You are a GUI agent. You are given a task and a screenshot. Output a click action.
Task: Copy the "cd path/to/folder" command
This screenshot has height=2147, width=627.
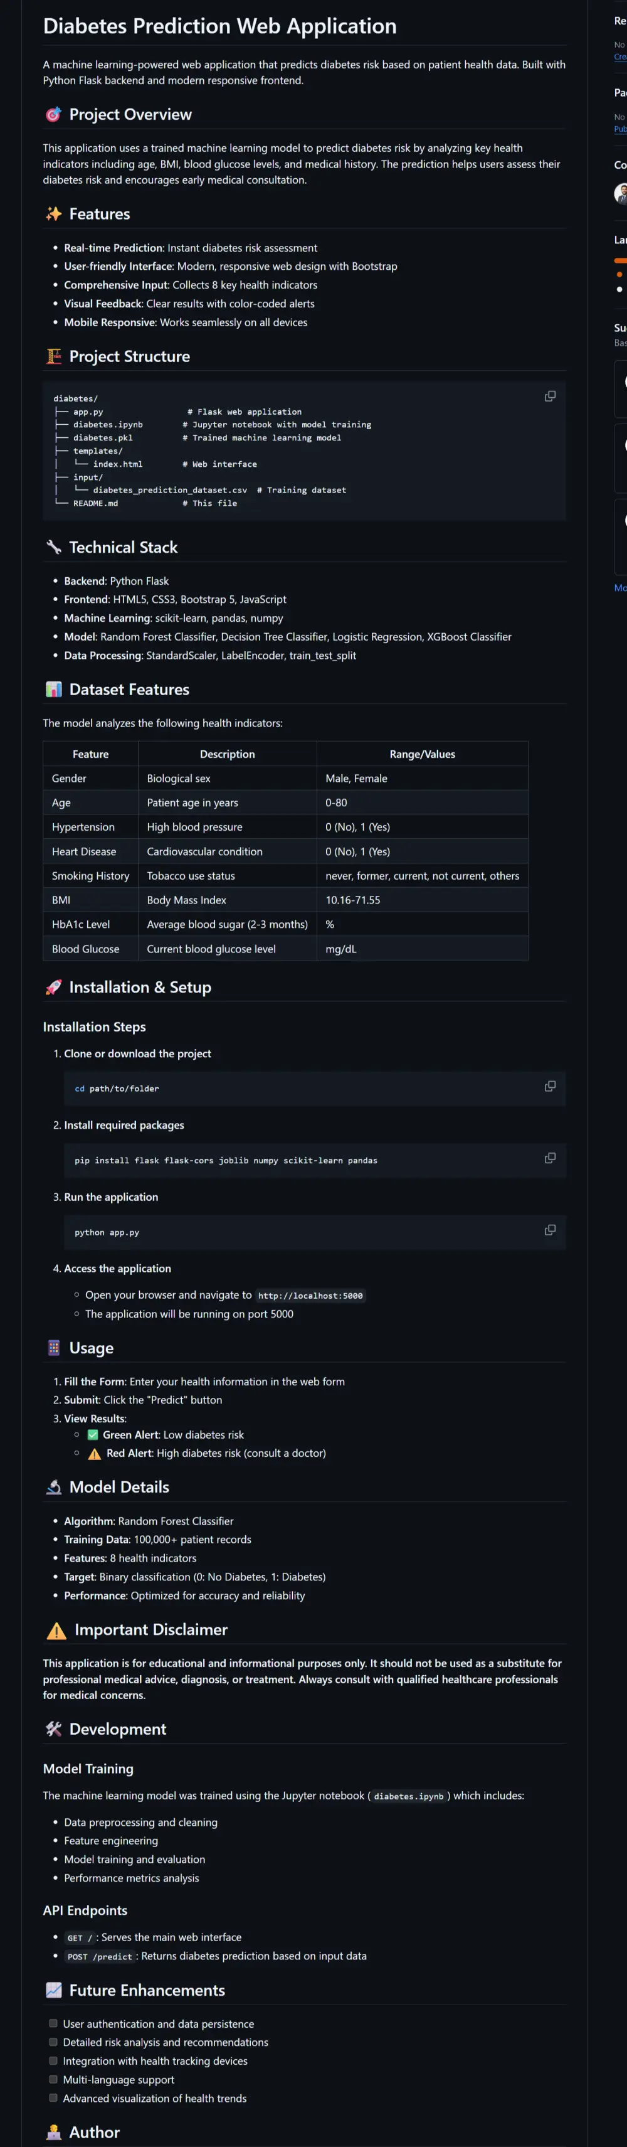pyautogui.click(x=549, y=1086)
